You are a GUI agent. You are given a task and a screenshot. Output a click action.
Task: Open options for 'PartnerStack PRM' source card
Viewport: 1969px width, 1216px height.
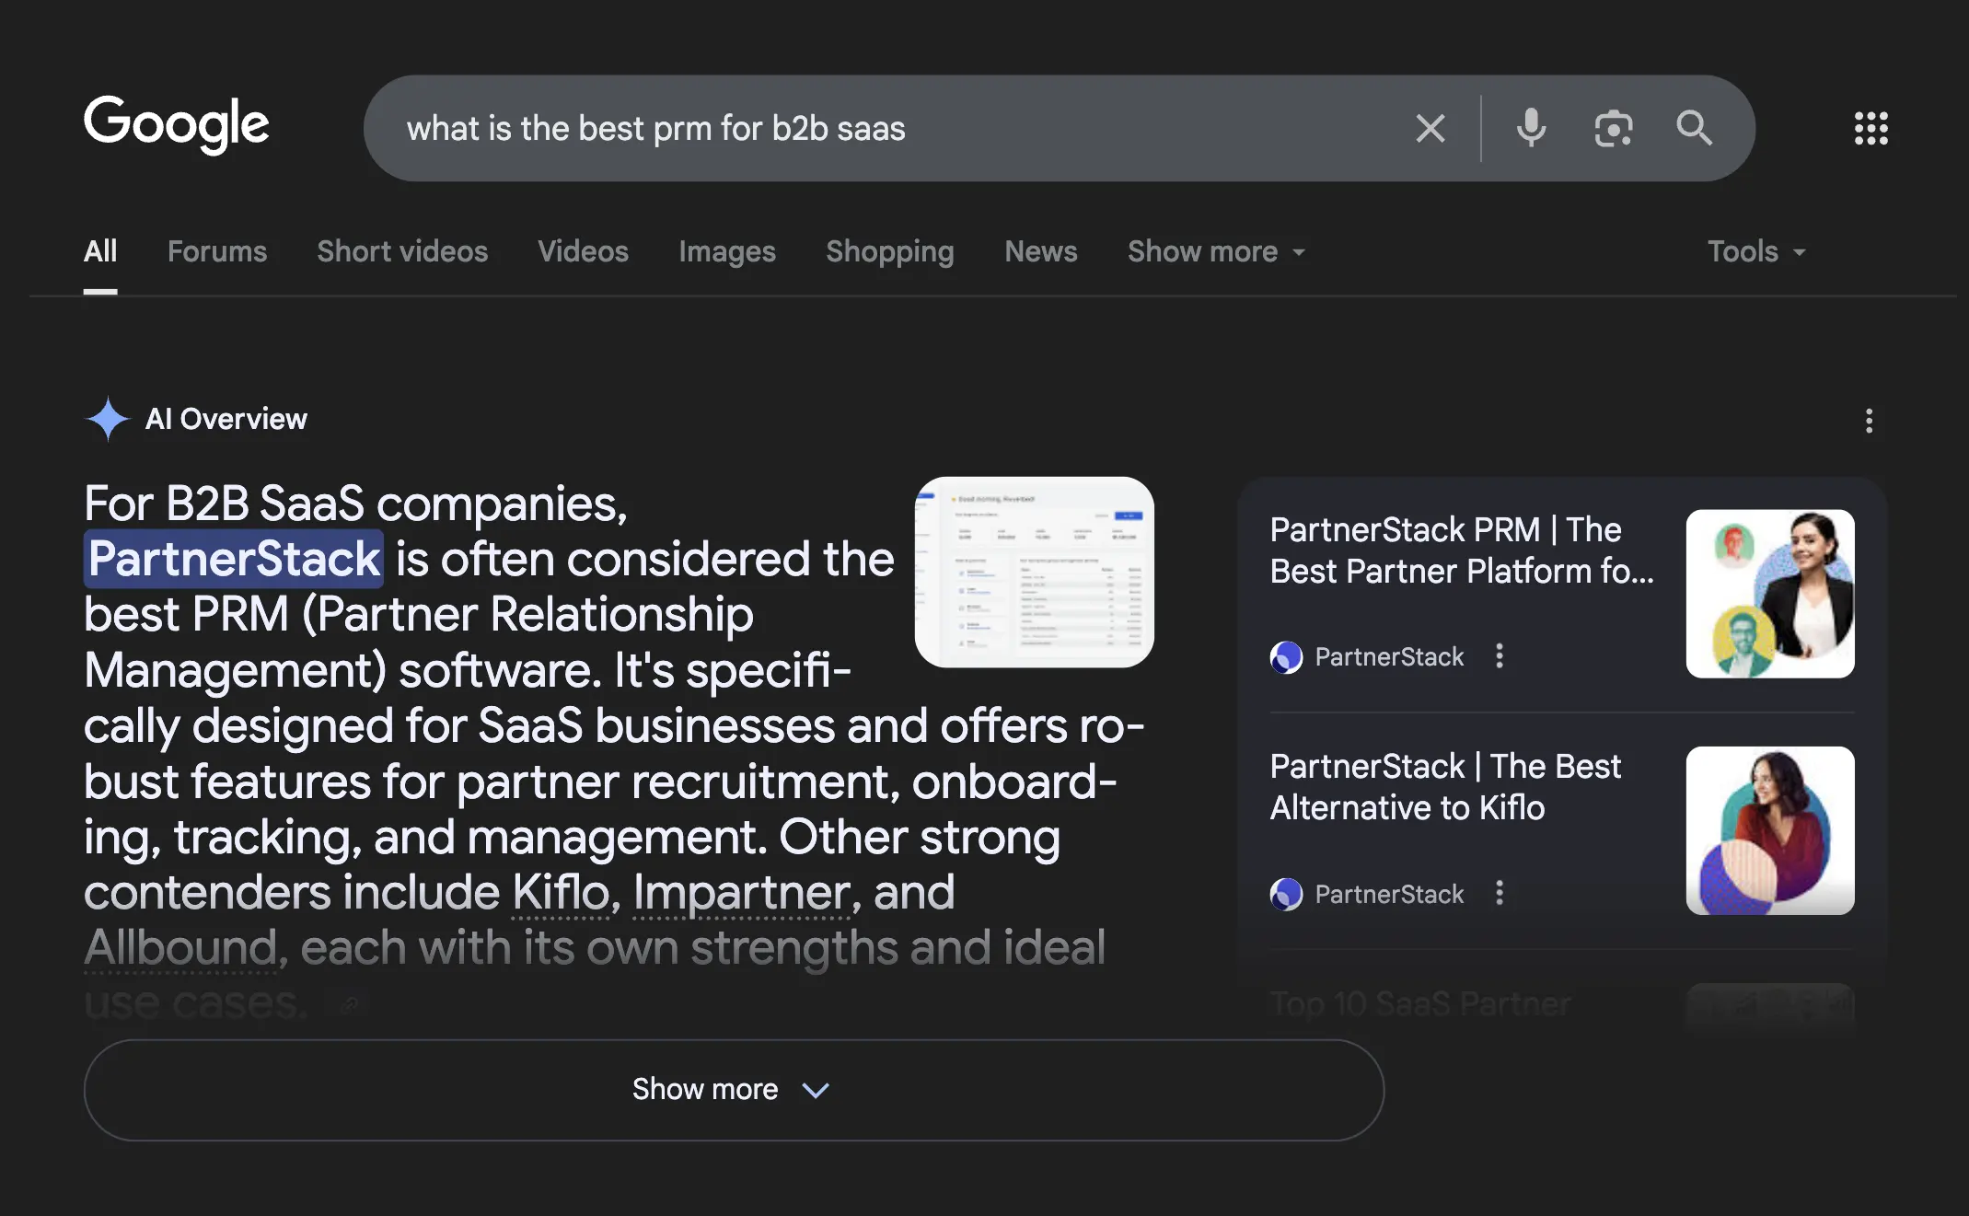[x=1500, y=656]
